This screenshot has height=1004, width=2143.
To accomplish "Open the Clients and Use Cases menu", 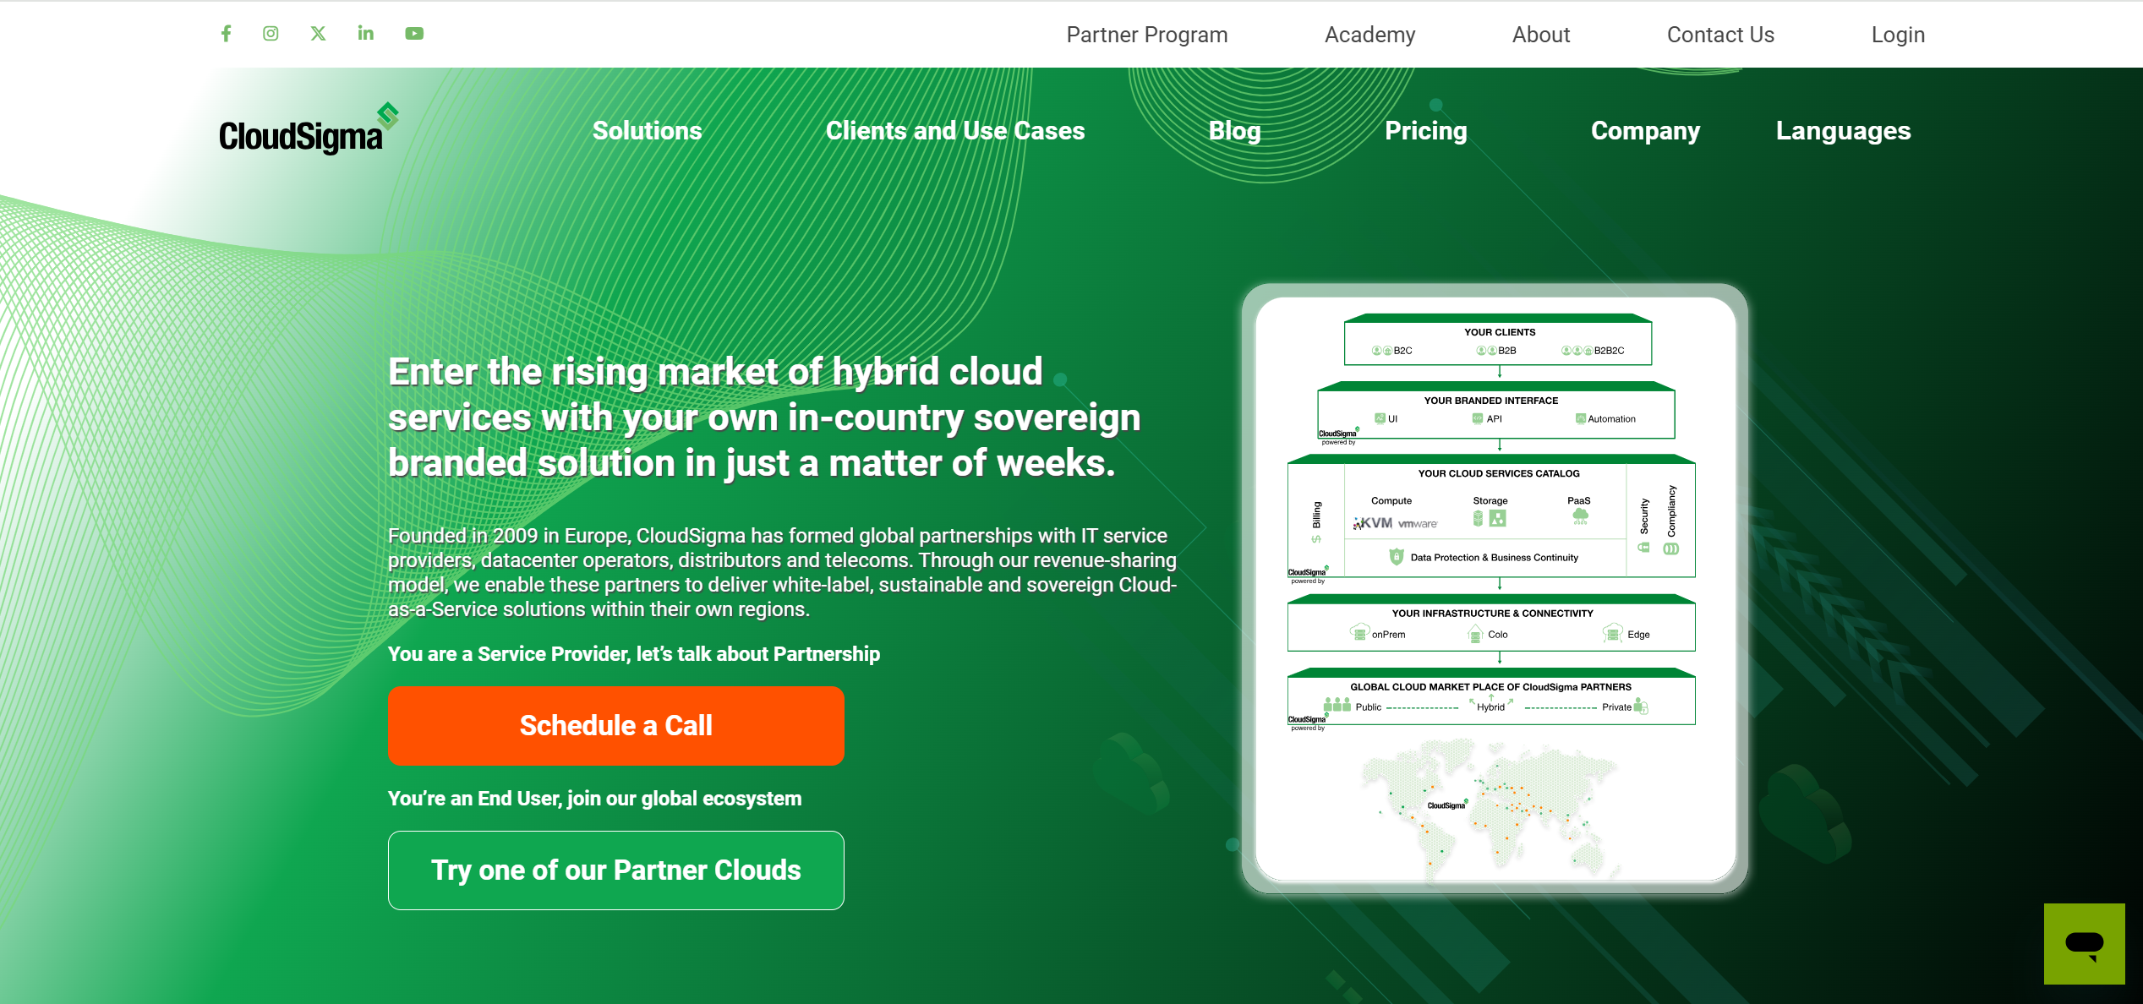I will pos(954,131).
